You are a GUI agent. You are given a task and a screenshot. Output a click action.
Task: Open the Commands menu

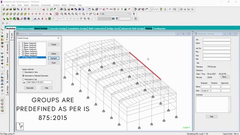click(46, 5)
